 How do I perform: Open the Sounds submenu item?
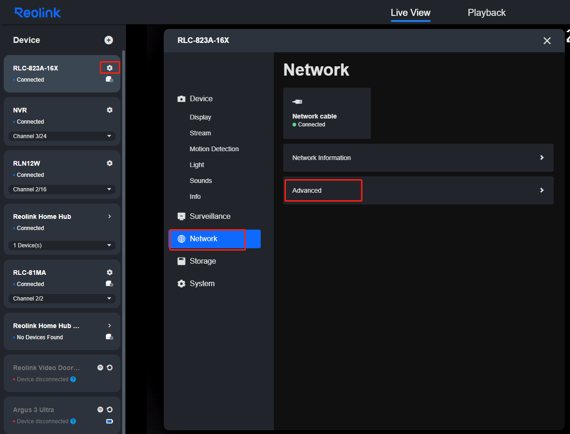point(201,181)
